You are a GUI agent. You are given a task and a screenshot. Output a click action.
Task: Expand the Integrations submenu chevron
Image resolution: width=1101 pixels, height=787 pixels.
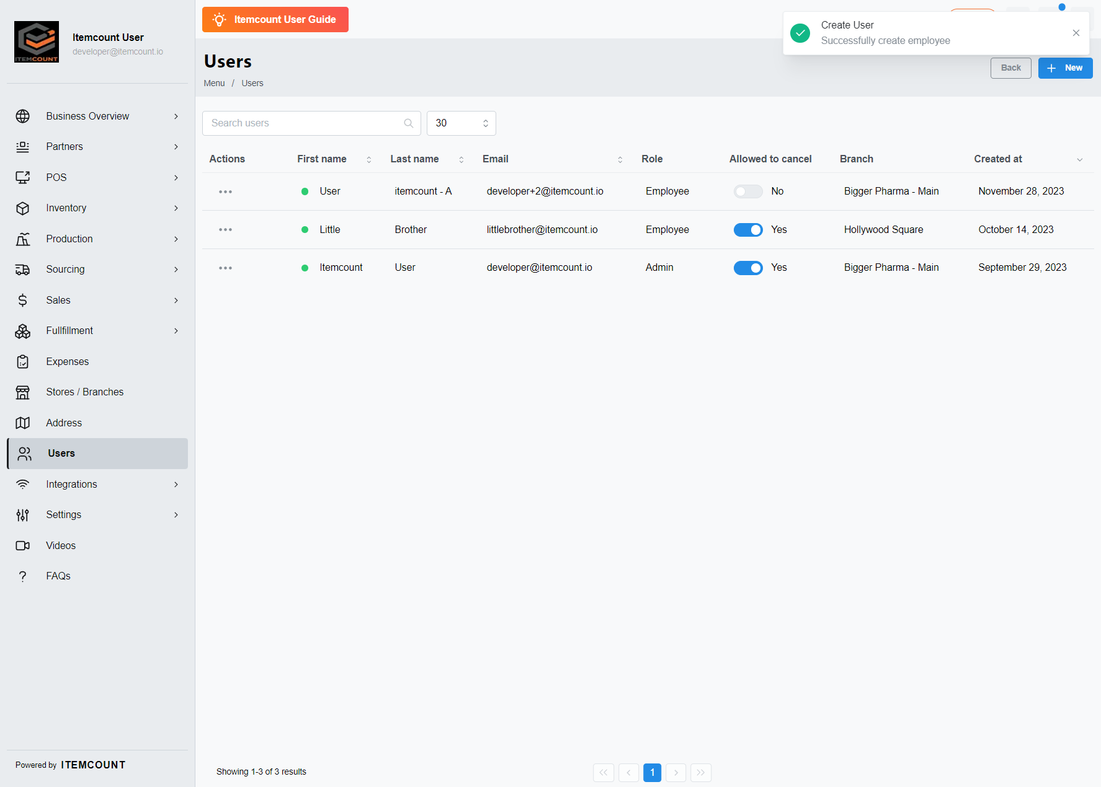(176, 485)
